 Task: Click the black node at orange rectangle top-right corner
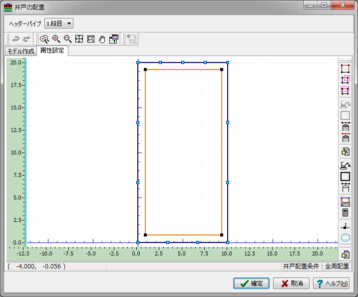point(222,69)
